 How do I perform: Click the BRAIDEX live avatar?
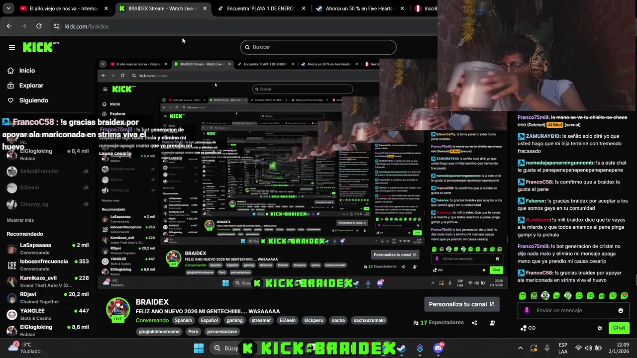click(x=118, y=310)
